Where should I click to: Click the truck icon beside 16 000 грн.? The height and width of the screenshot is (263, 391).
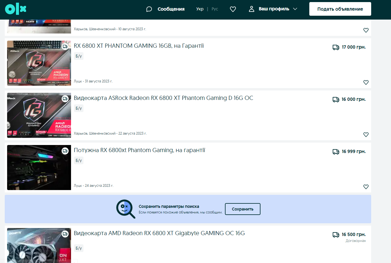(x=336, y=99)
